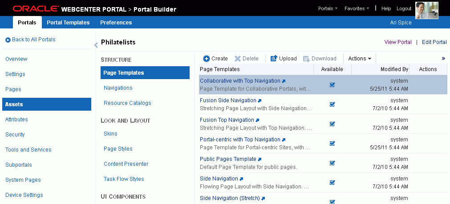Open Security in left sidebar
The image size is (450, 204).
click(15, 135)
